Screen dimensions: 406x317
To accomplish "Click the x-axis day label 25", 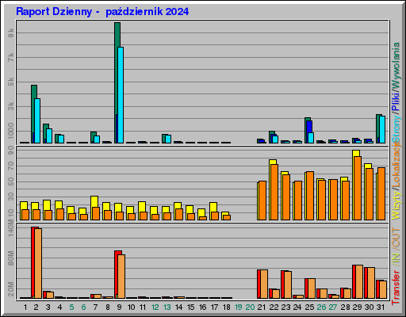I will [309, 307].
